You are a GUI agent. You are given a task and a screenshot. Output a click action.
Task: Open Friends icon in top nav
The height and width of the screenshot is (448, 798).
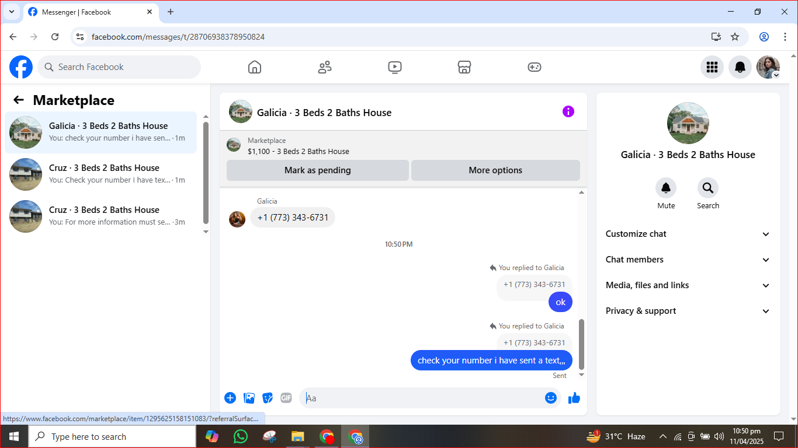[325, 67]
